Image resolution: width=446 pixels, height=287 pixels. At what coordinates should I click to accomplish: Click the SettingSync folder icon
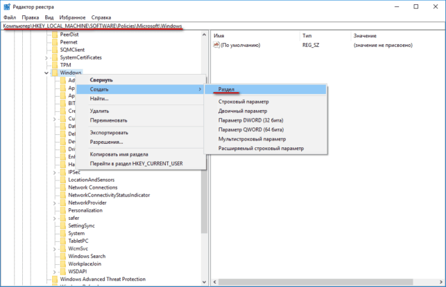[63, 225]
